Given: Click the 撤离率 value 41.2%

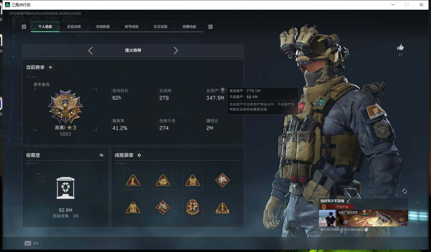Looking at the screenshot, I should coord(120,128).
